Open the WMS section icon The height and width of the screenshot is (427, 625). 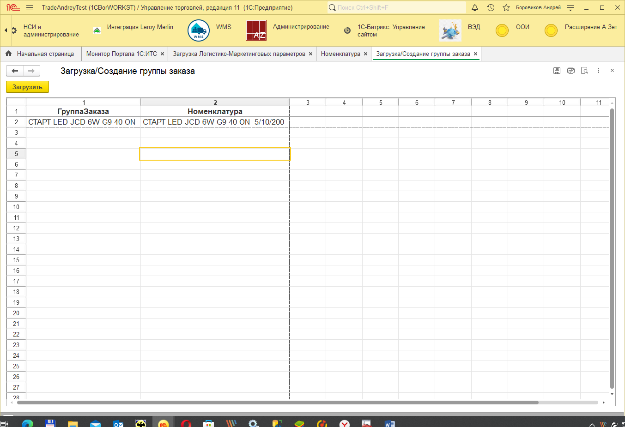199,30
